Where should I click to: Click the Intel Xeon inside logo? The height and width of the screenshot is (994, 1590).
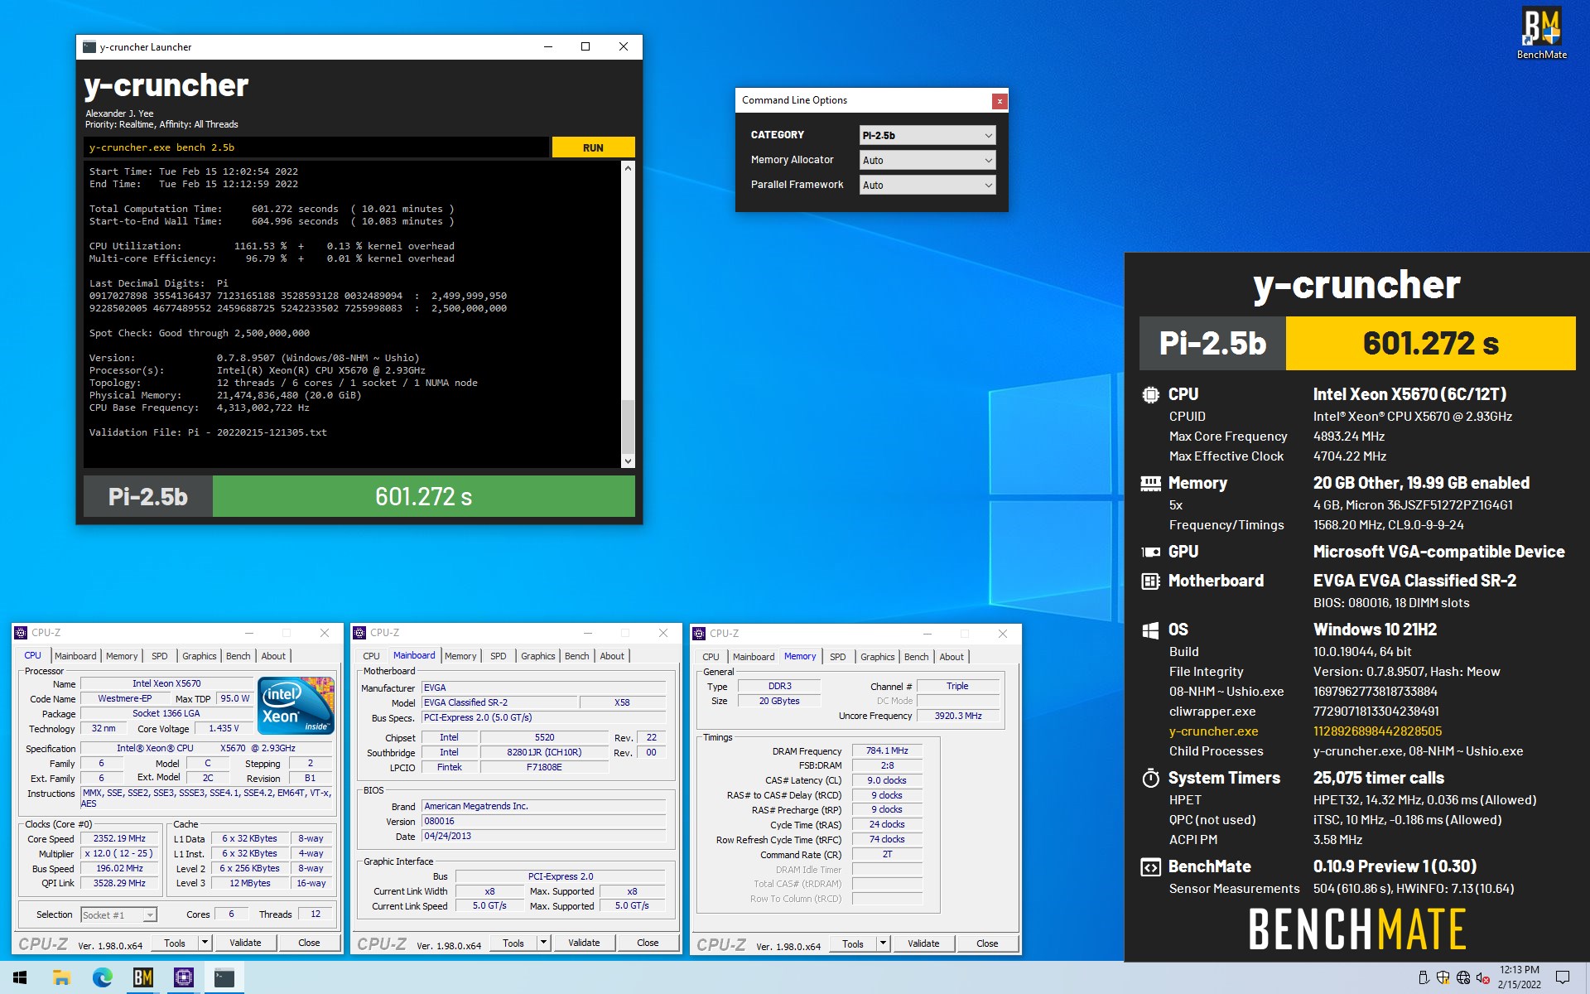[296, 705]
